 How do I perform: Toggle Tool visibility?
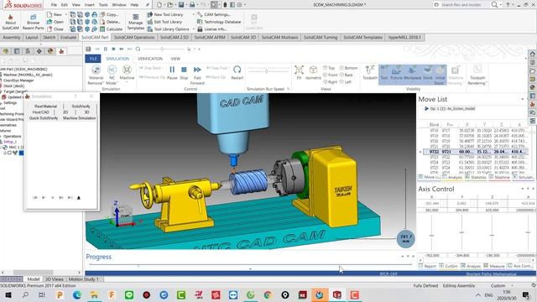pos(384,73)
